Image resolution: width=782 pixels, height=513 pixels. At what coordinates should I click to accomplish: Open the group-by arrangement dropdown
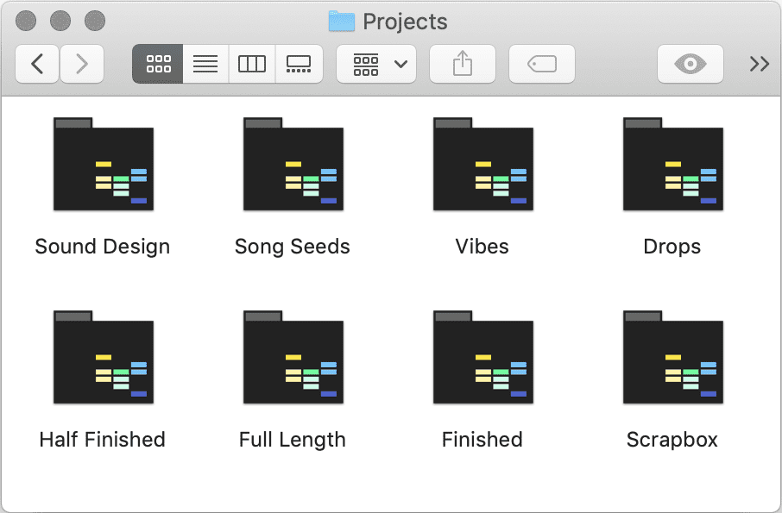376,64
